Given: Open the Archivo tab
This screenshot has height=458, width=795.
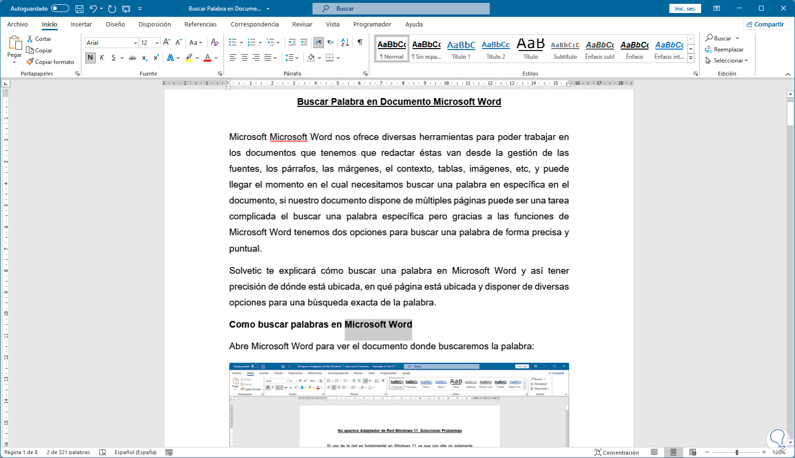Looking at the screenshot, I should coord(17,24).
